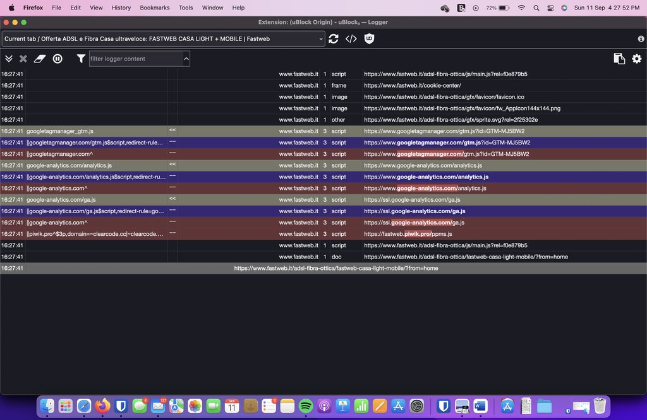This screenshot has width=647, height=420.
Task: Open Microsoft Word from the Dock
Action: 480,406
